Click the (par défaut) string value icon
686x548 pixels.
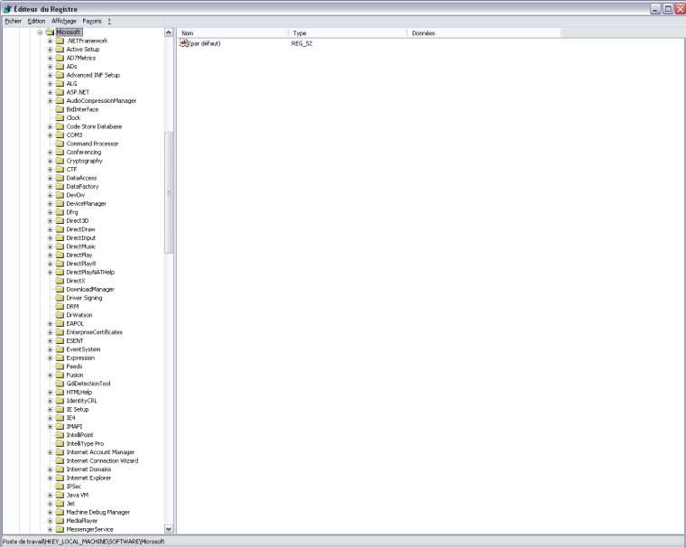point(184,43)
